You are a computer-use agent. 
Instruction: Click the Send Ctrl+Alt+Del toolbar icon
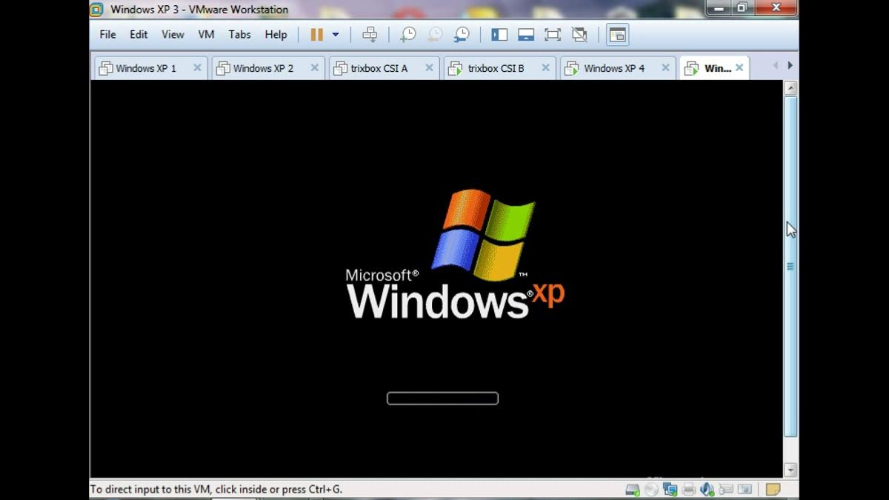coord(370,35)
